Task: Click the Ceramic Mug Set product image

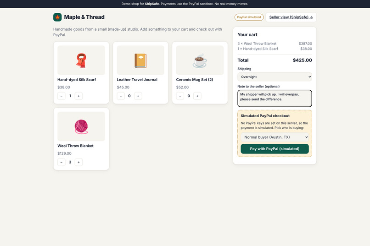Action: 200,60
